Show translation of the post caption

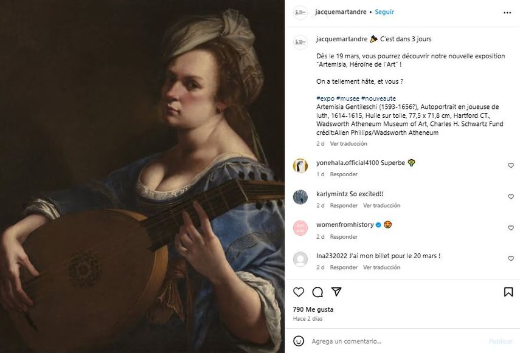pyautogui.click(x=348, y=143)
